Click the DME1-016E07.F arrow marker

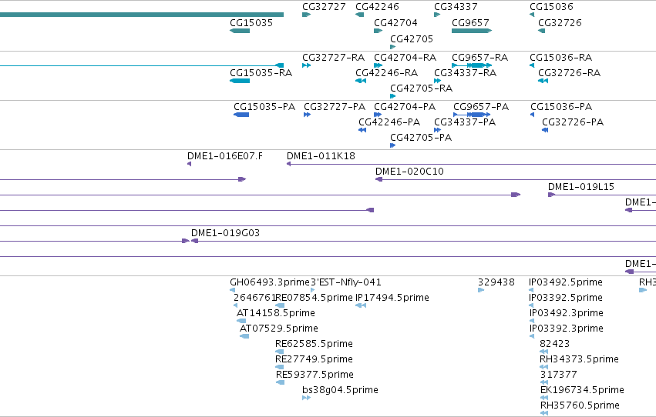pos(189,164)
